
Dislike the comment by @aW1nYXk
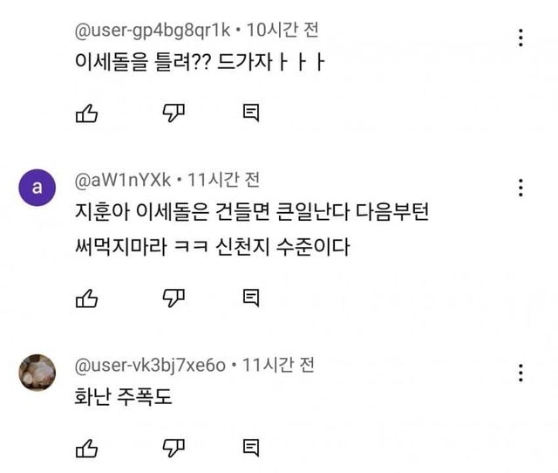click(174, 298)
